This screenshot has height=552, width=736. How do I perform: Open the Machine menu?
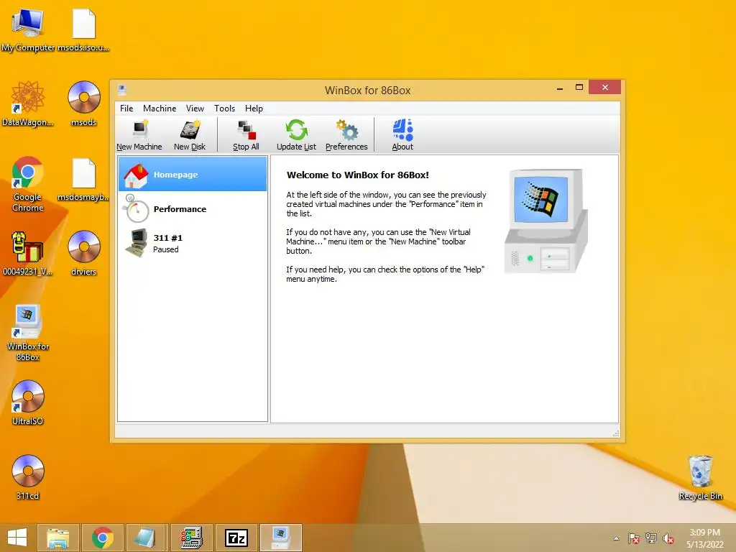click(x=160, y=109)
